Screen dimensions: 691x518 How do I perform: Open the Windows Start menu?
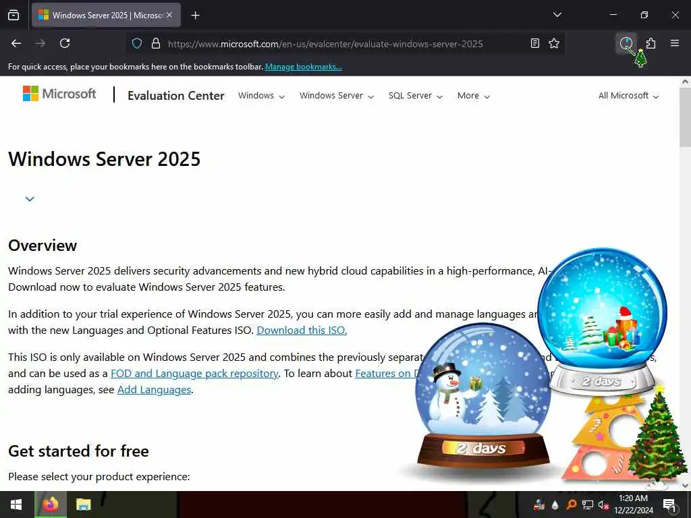tap(16, 505)
